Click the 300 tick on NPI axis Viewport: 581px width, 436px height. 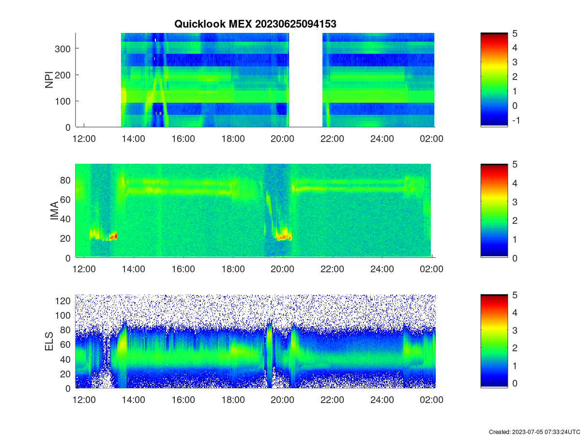point(63,48)
